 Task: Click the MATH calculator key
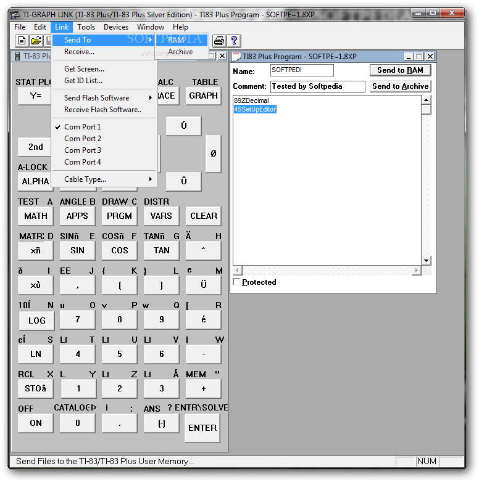click(36, 216)
